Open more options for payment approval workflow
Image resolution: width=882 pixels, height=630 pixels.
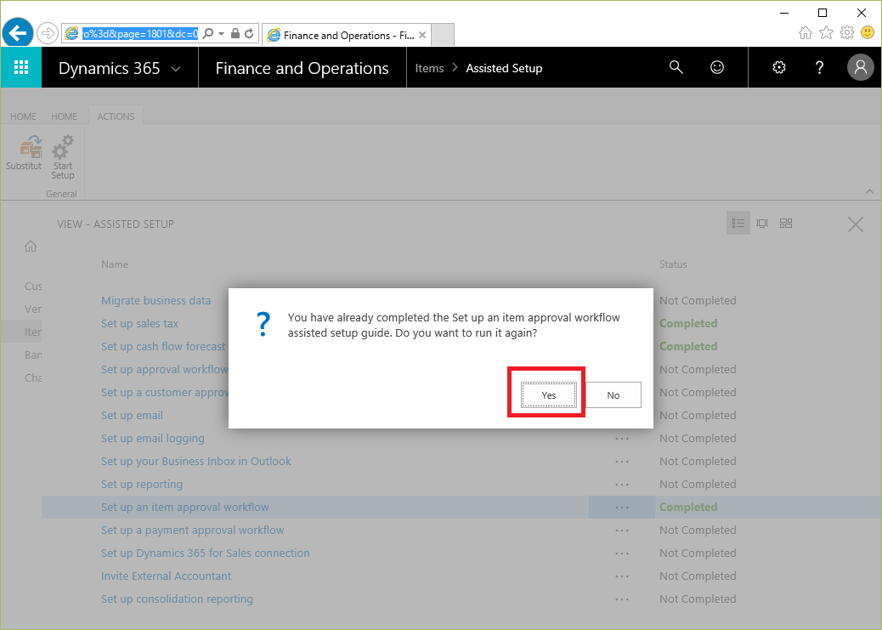pos(622,531)
